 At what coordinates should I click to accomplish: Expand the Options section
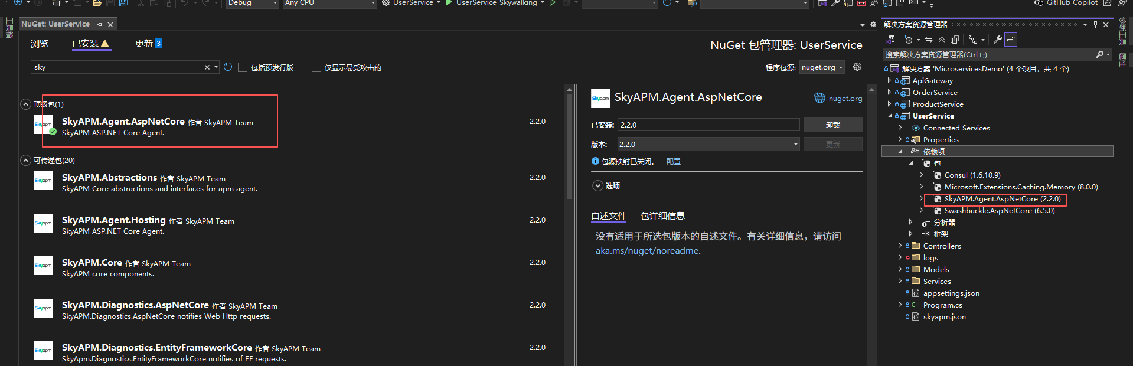(597, 186)
